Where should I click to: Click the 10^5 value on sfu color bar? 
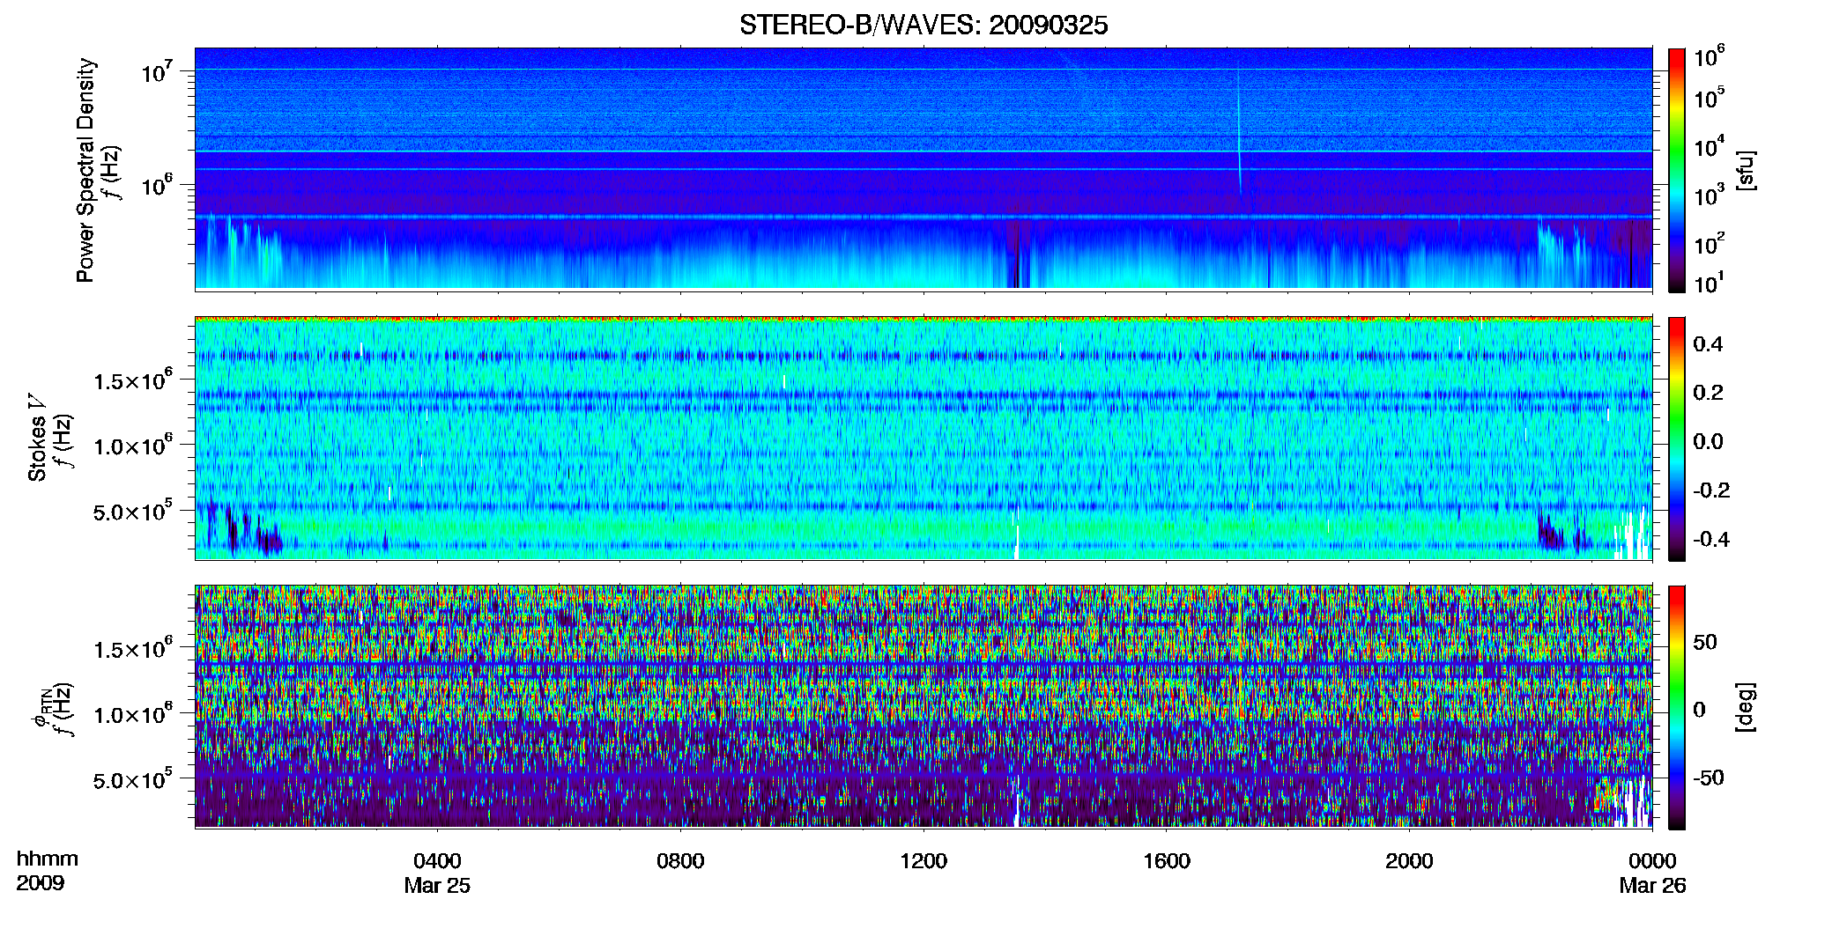click(1709, 98)
